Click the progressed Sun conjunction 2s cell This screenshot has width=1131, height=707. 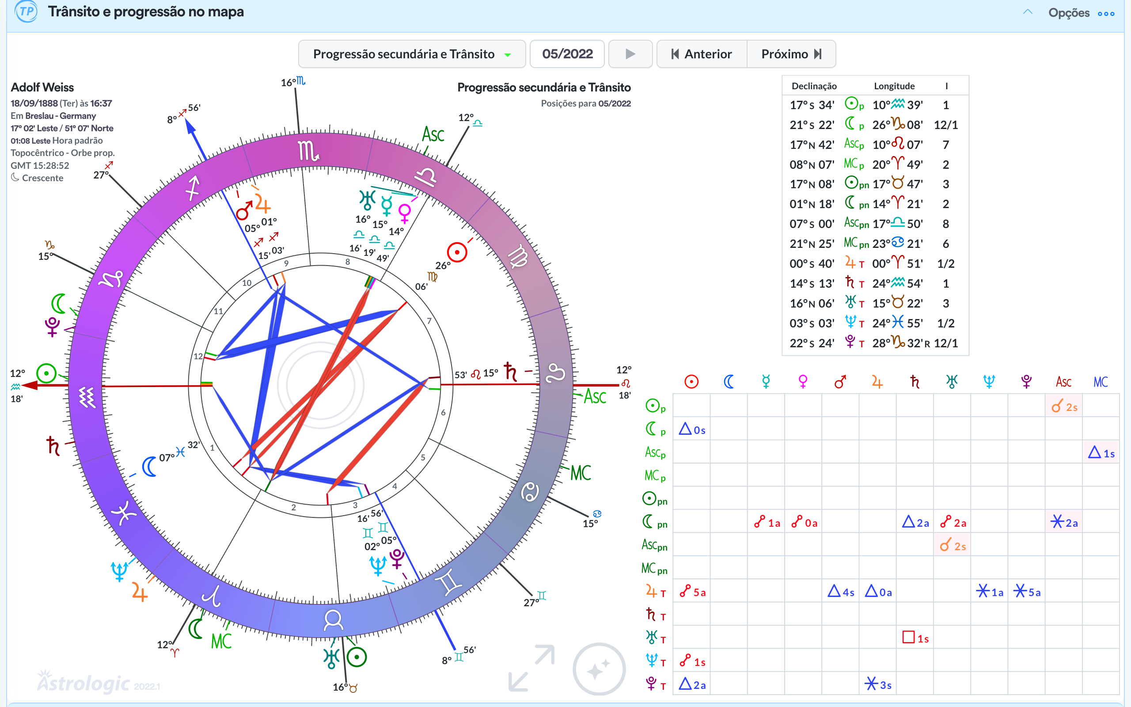click(1063, 406)
